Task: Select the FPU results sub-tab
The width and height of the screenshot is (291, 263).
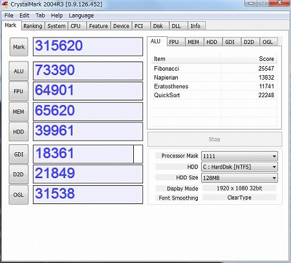Action: click(176, 42)
